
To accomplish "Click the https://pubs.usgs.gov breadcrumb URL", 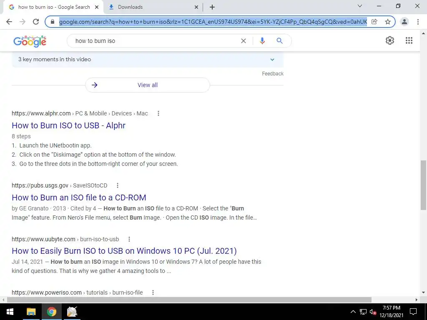I will click(40, 185).
